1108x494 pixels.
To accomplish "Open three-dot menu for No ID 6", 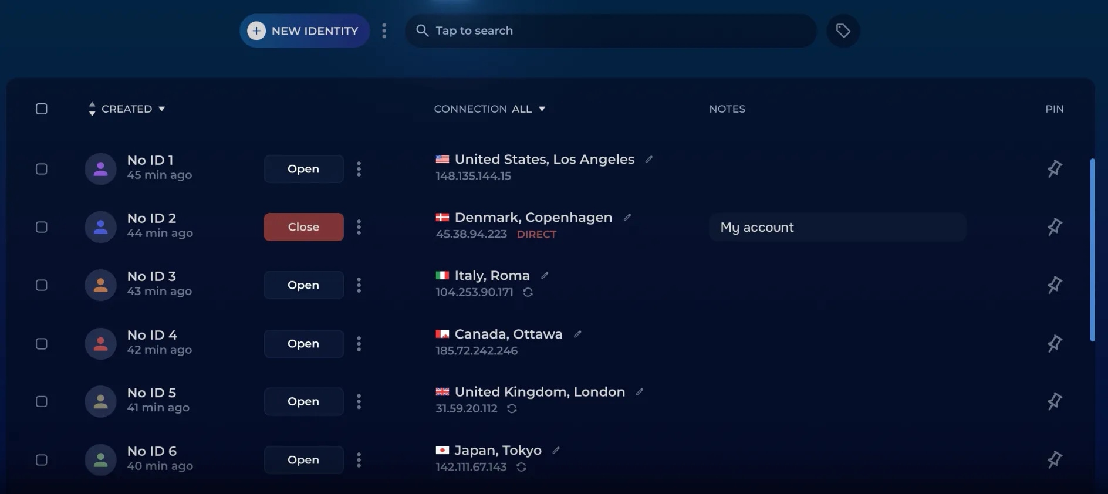I will 359,460.
